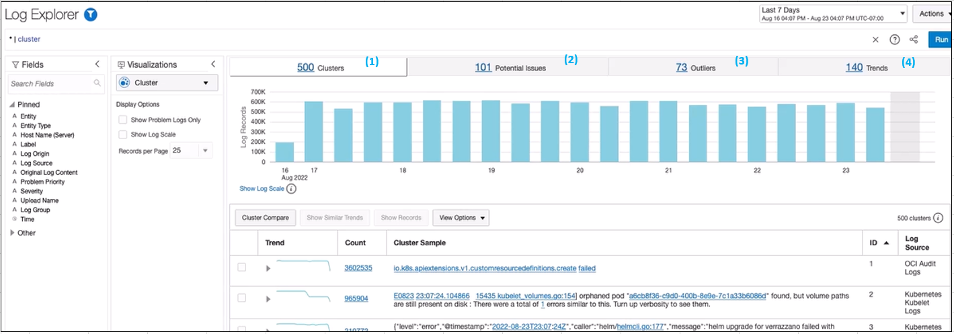Screen dimensions: 954x334
Task: Expand the row for cluster ID 2
Action: point(268,298)
